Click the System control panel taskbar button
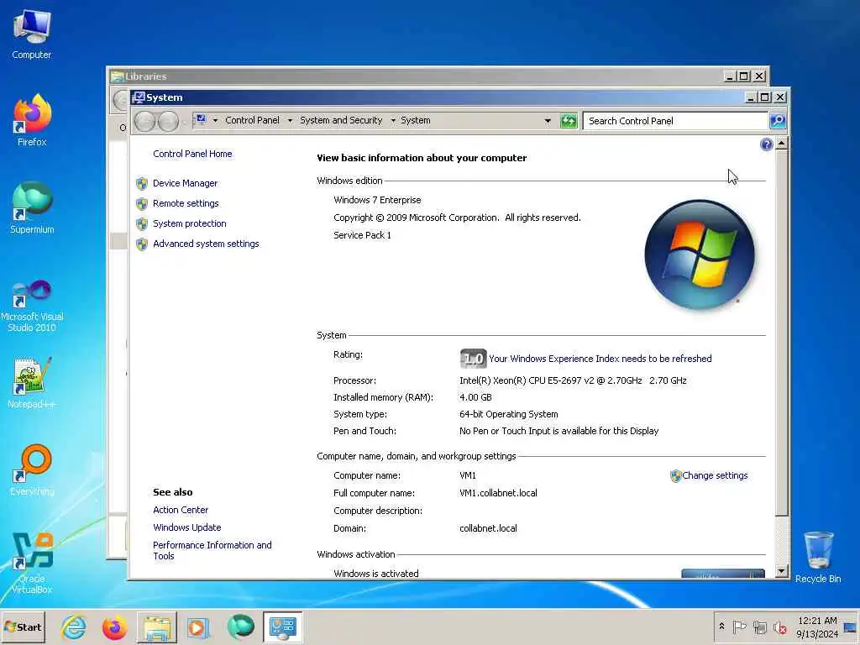Screen dimensions: 860x645 [x=283, y=627]
